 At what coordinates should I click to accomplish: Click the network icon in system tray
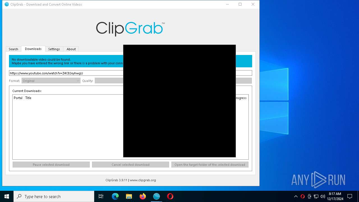click(316, 196)
